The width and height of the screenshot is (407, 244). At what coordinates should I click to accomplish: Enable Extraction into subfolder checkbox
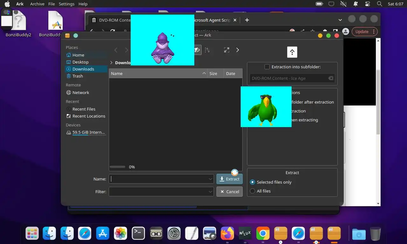tap(267, 67)
